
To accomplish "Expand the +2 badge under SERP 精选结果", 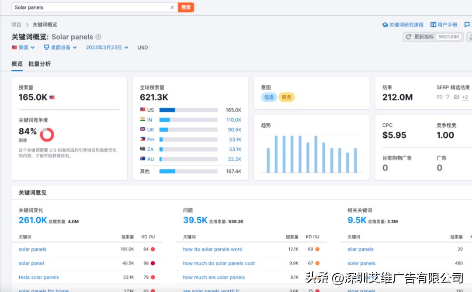I will (465, 97).
